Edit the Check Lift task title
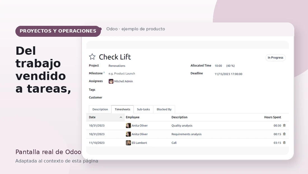This screenshot has width=308, height=174. click(115, 57)
